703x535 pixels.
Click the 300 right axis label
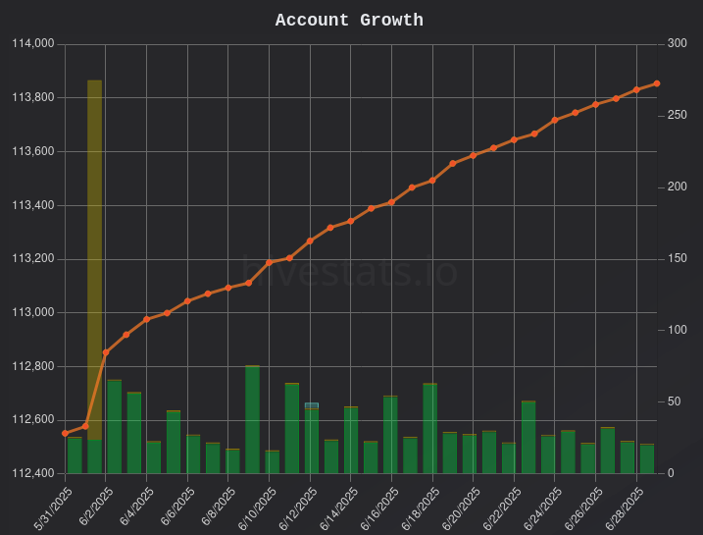click(x=677, y=43)
